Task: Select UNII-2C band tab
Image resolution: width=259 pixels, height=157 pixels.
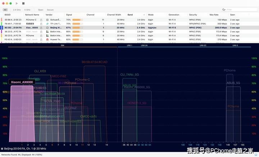Action: pos(203,46)
